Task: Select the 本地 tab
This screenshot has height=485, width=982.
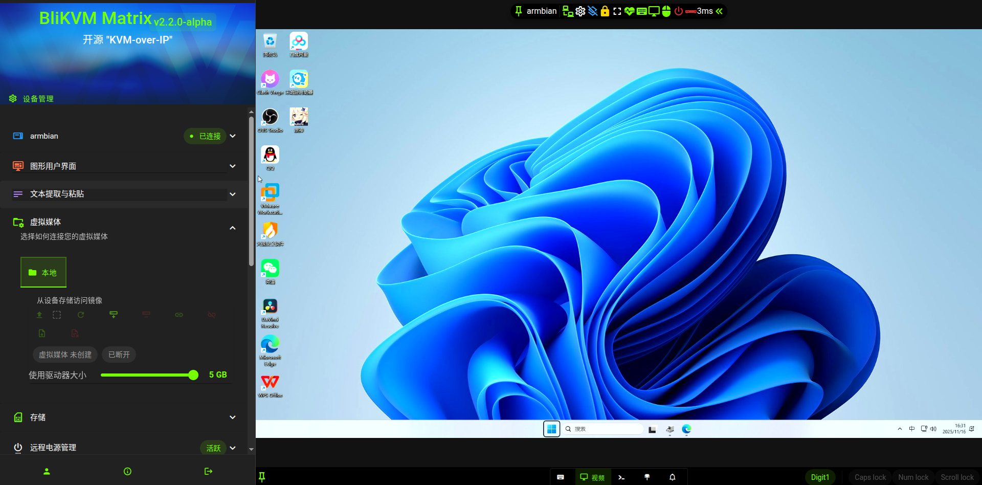Action: tap(43, 272)
